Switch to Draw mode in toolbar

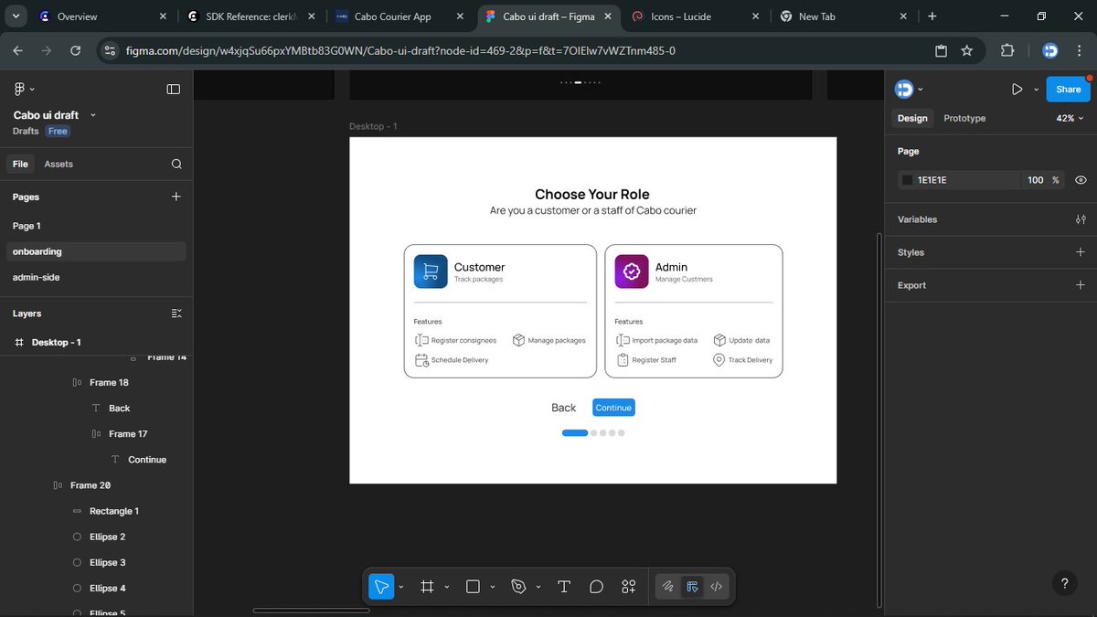coord(668,587)
